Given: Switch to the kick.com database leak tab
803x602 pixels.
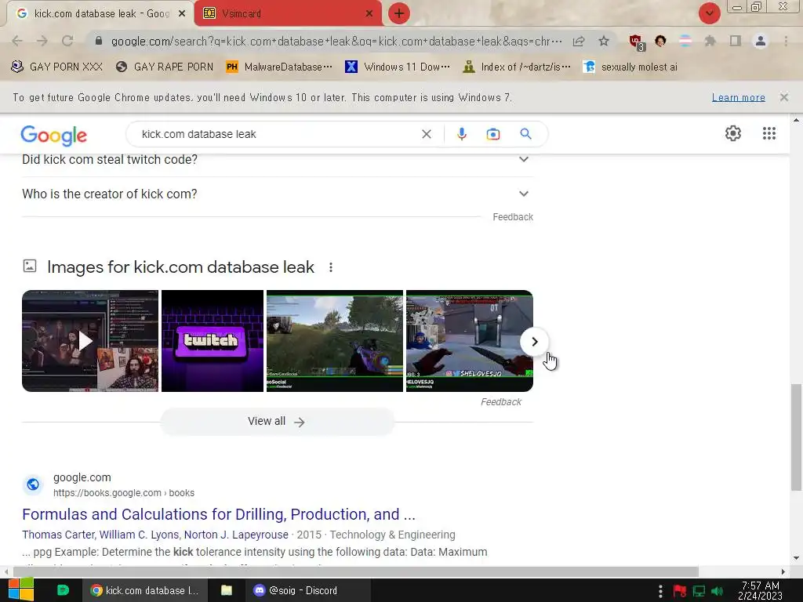Looking at the screenshot, I should pyautogui.click(x=100, y=13).
